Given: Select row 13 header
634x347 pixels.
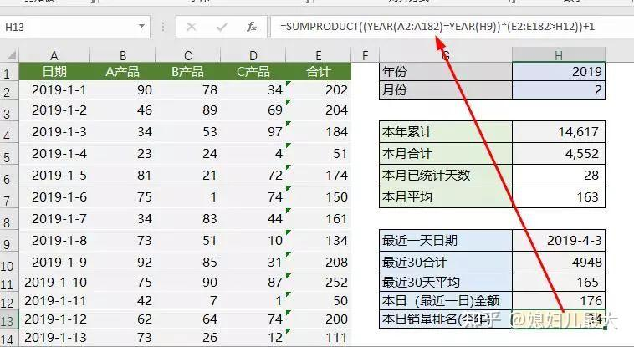Looking at the screenshot, I should [8, 321].
